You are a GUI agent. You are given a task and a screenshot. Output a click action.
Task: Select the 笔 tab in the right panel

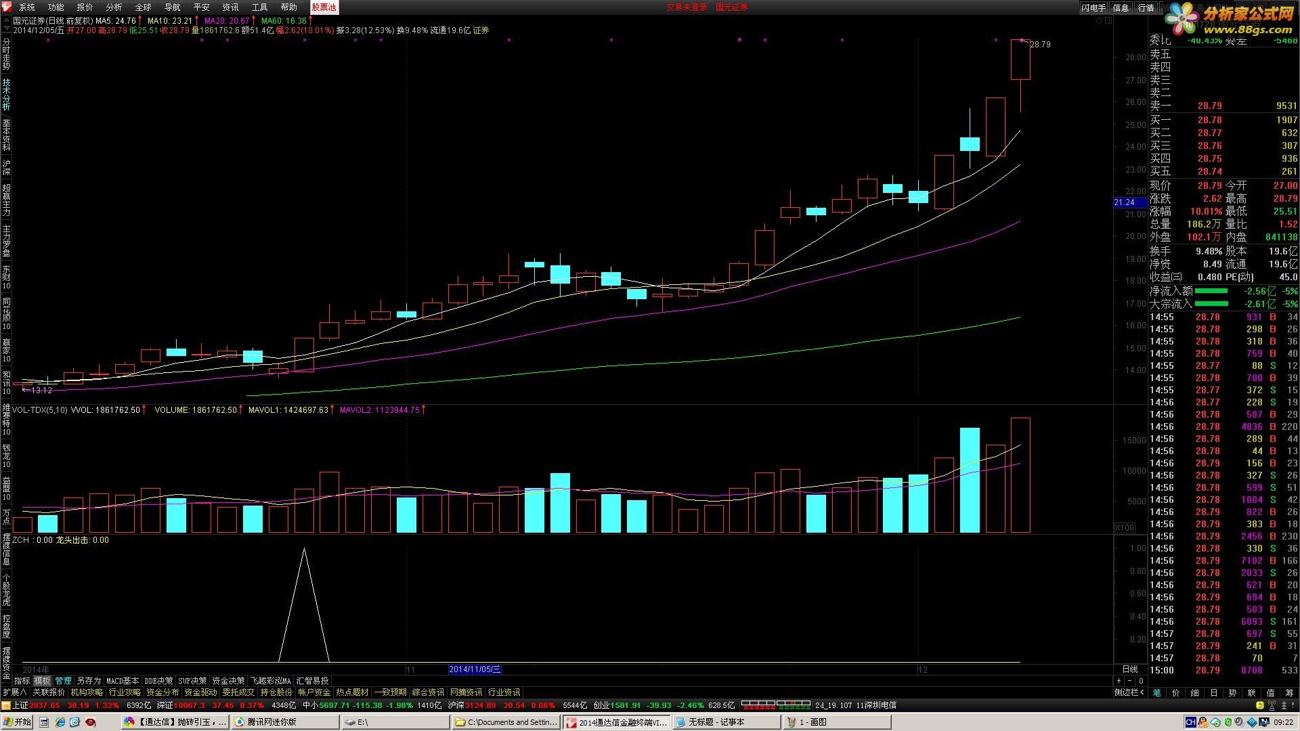pos(1156,692)
